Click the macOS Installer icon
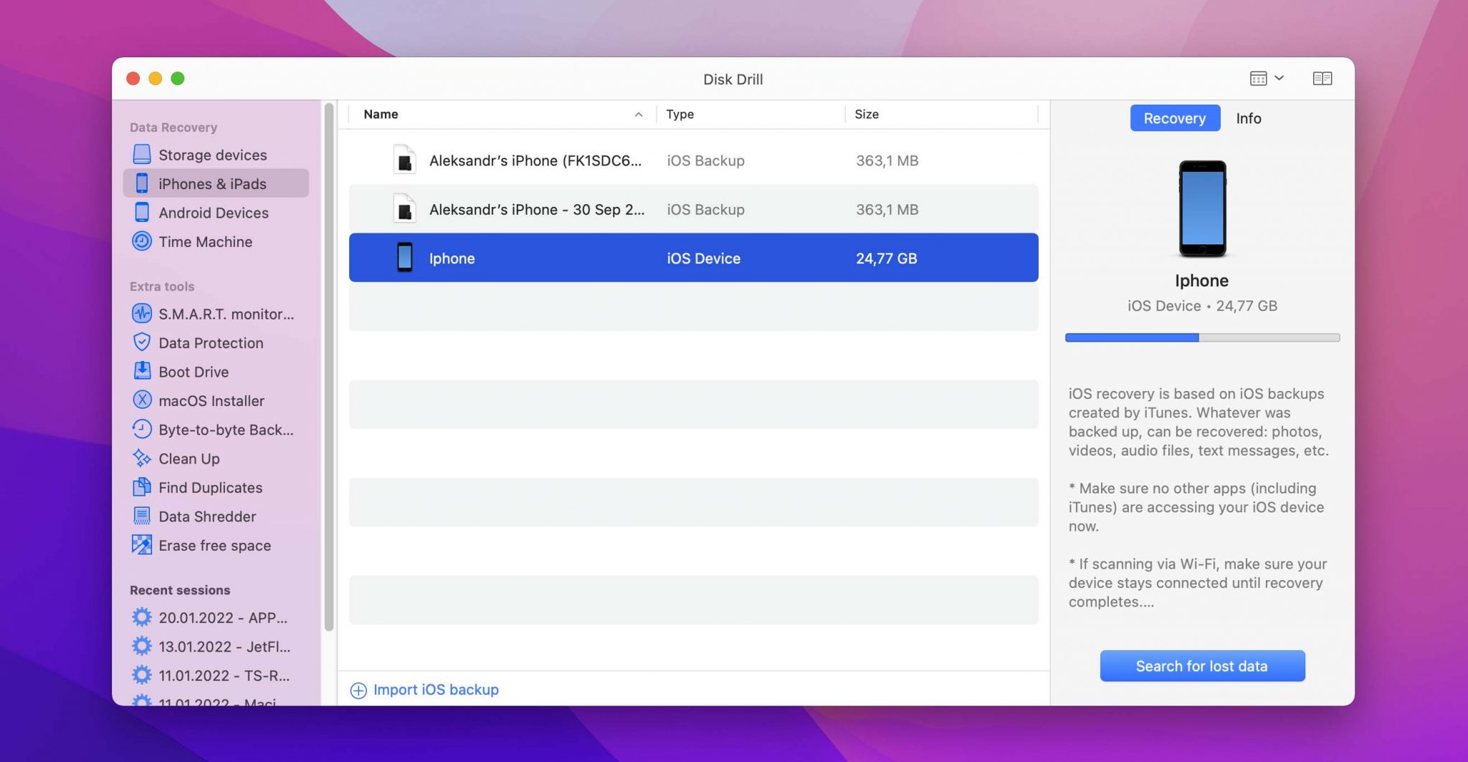The height and width of the screenshot is (762, 1468). [x=142, y=400]
